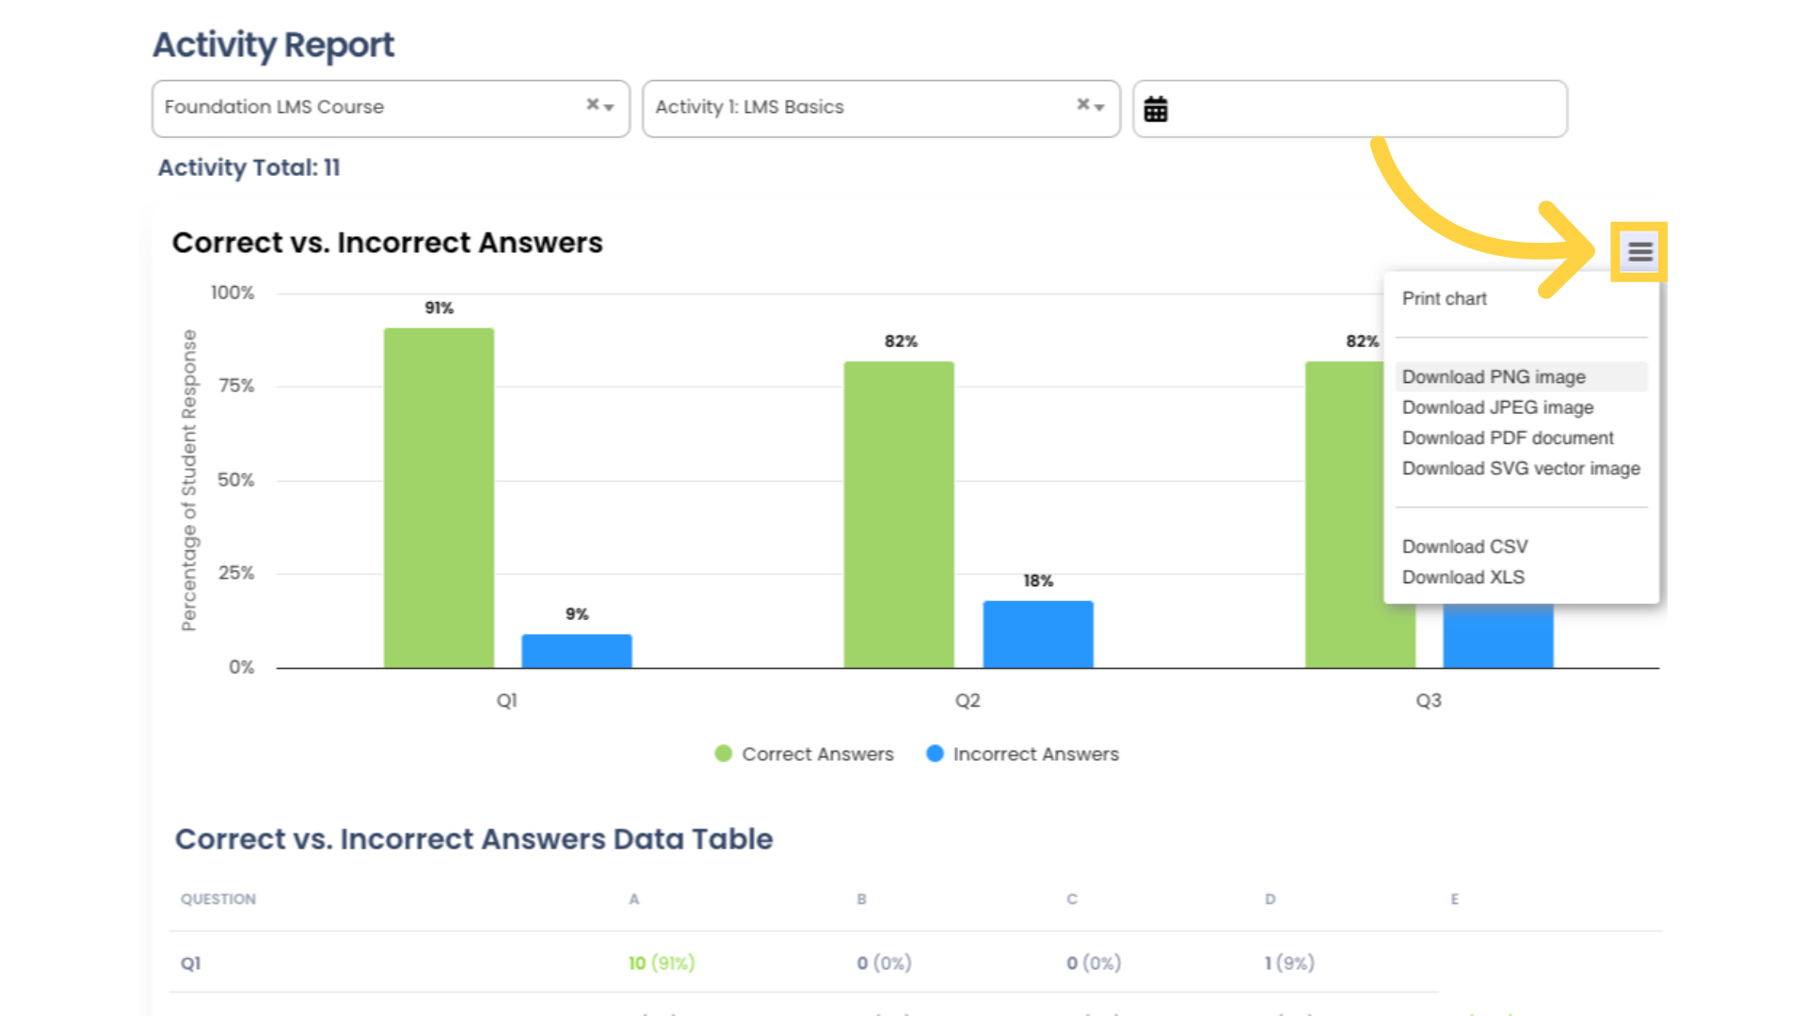Screen dimensions: 1807x1016
Task: Click the Correct vs. Incorrect Answers Data Table heading
Action: point(473,839)
